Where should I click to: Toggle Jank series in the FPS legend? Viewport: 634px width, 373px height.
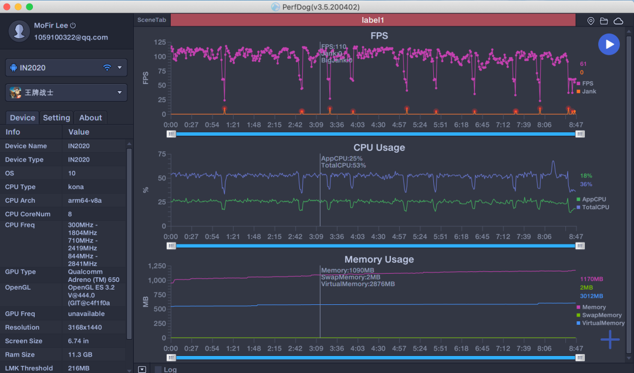tap(588, 92)
